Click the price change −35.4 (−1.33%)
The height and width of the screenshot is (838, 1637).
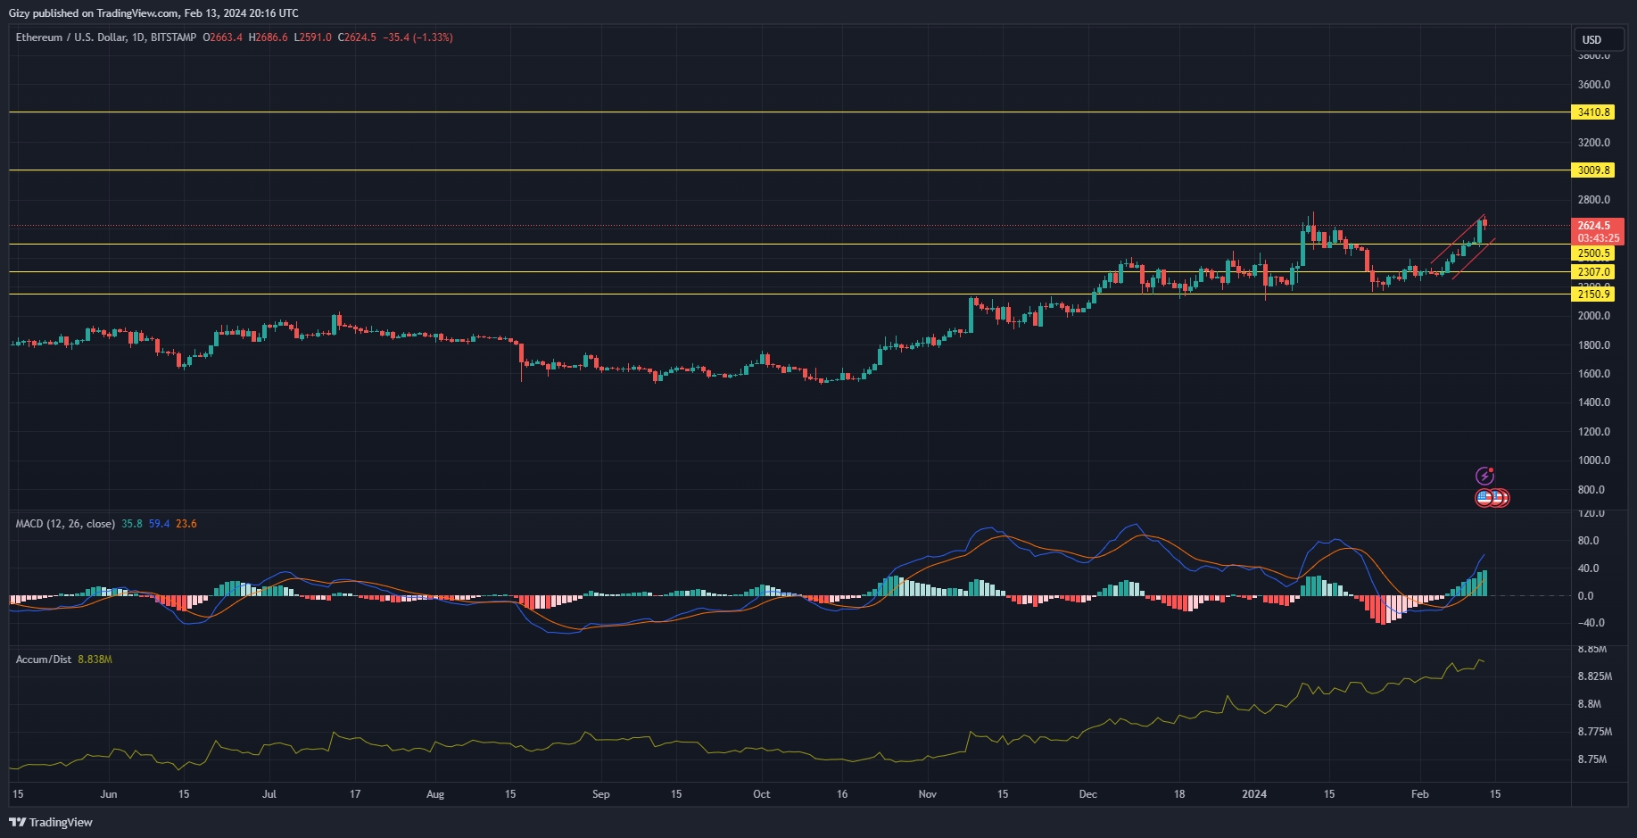tap(418, 37)
